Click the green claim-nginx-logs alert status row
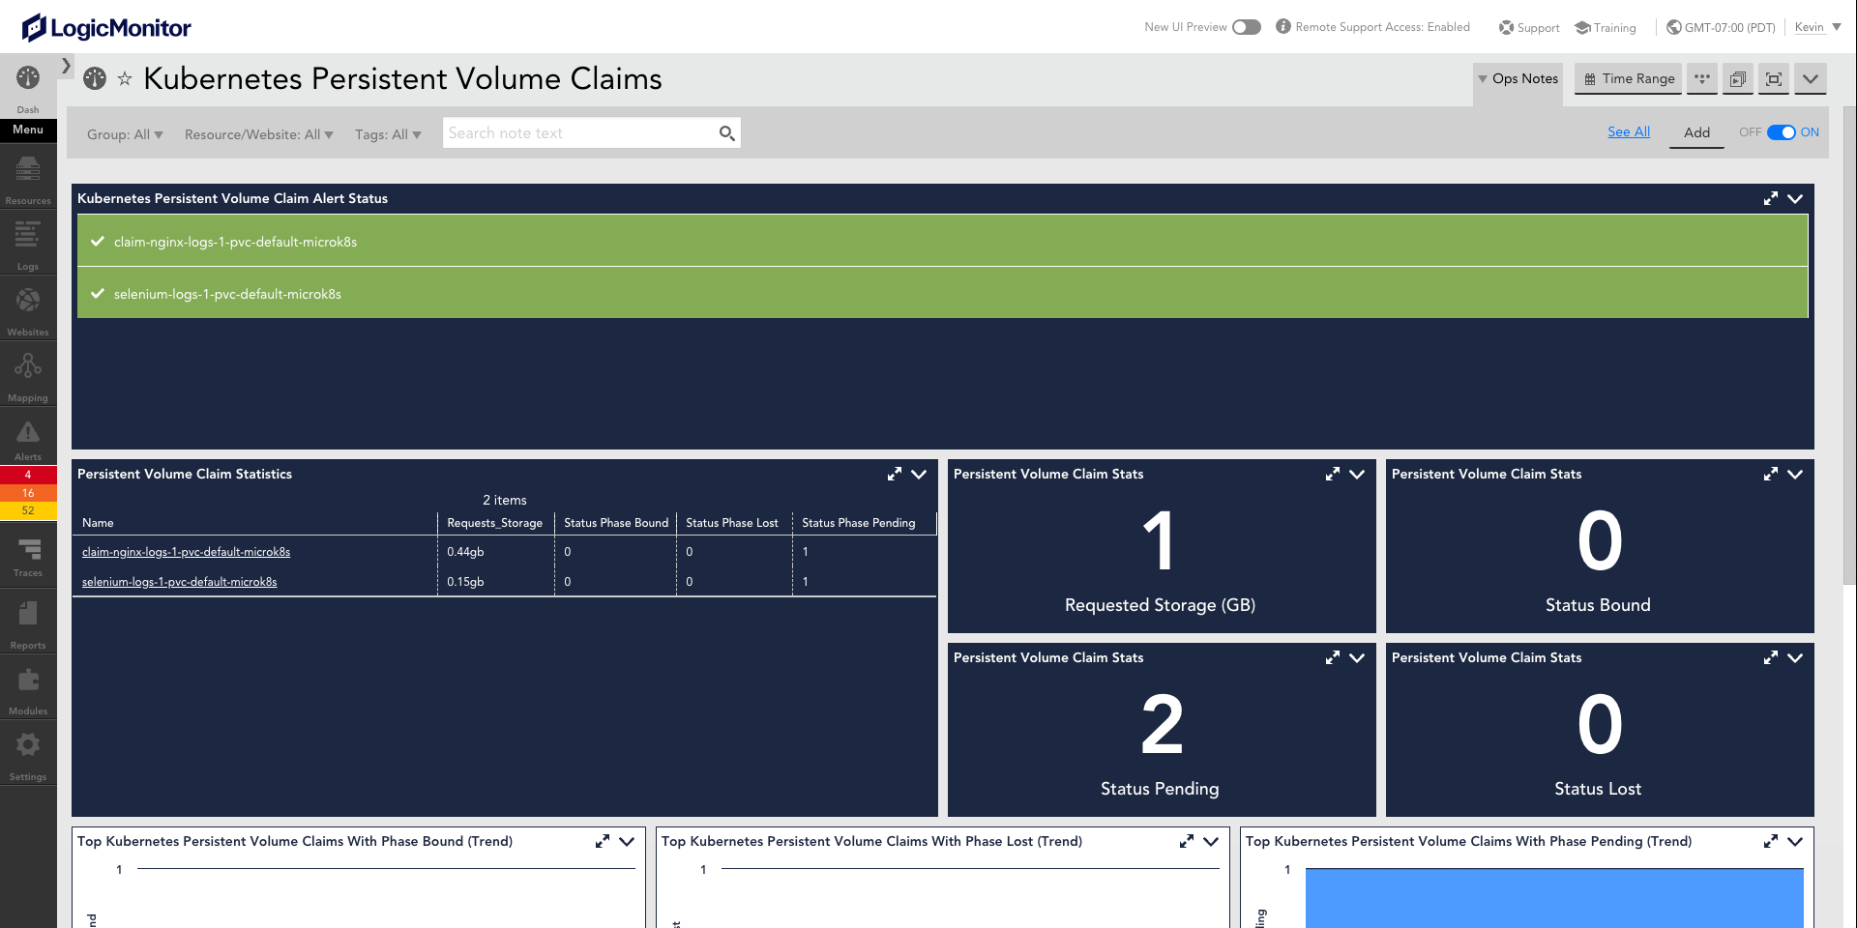Image resolution: width=1857 pixels, height=928 pixels. pyautogui.click(x=942, y=241)
